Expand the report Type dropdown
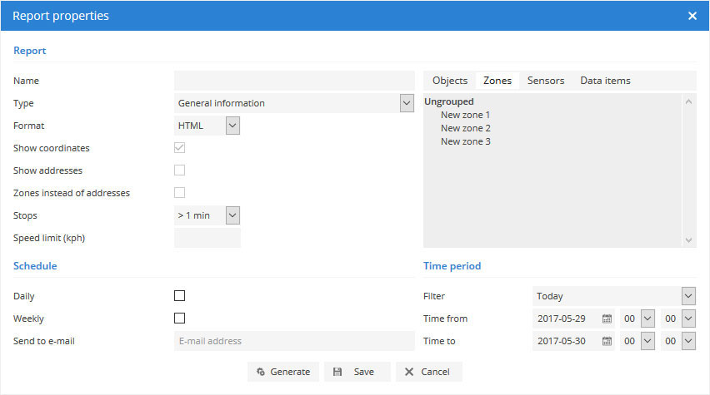 tap(407, 103)
